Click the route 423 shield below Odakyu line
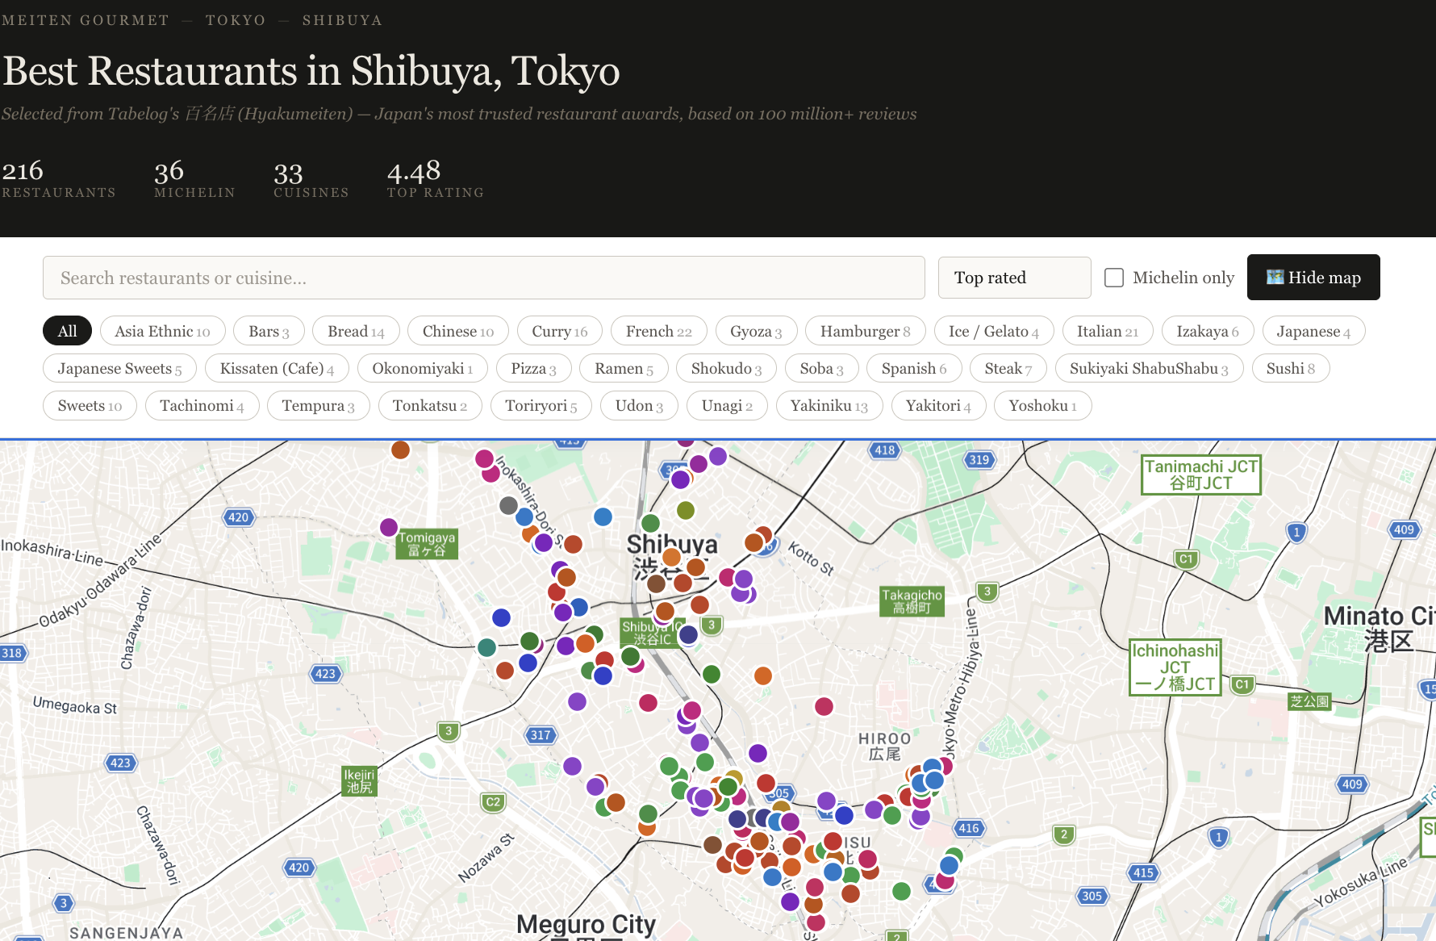Viewport: 1436px width, 941px height. (x=325, y=673)
